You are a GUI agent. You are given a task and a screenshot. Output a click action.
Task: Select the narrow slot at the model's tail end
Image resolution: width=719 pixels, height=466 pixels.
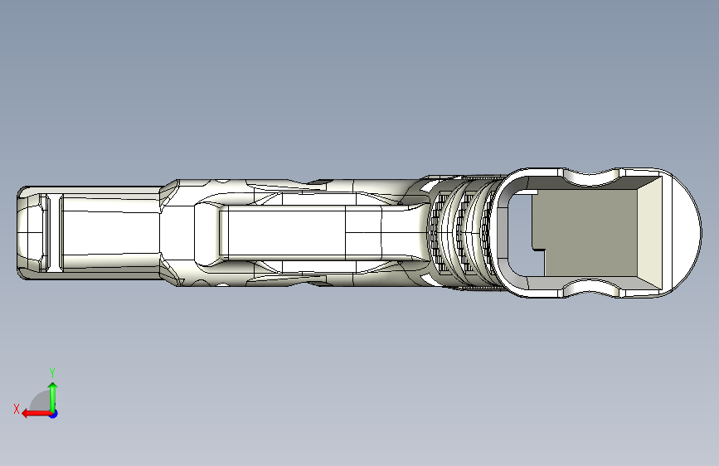(55, 232)
